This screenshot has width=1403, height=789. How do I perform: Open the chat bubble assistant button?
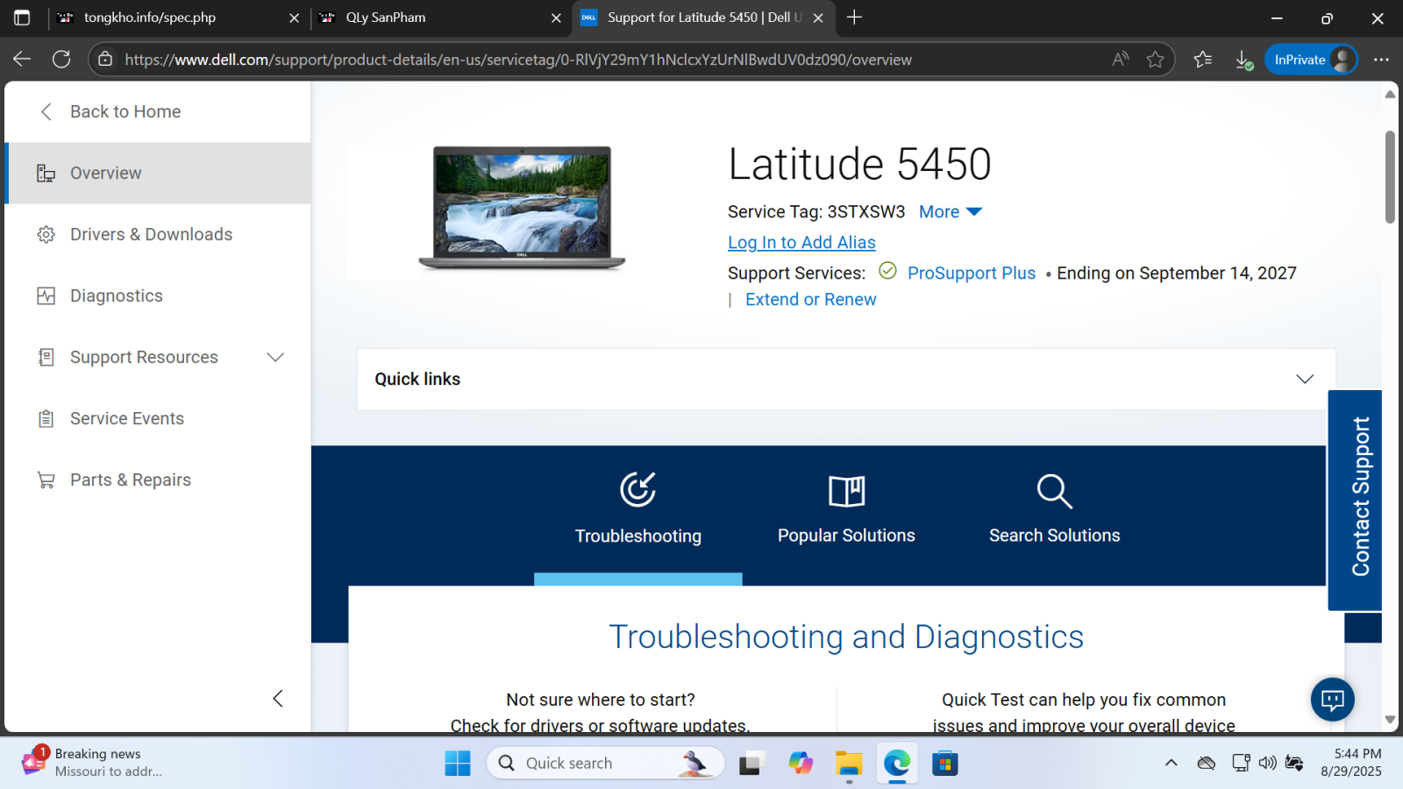[x=1332, y=699]
